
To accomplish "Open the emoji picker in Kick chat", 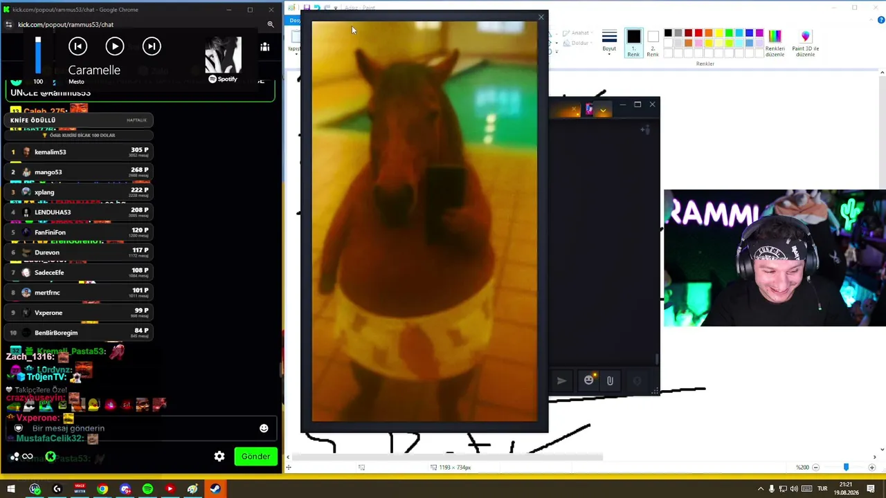I will [x=264, y=428].
